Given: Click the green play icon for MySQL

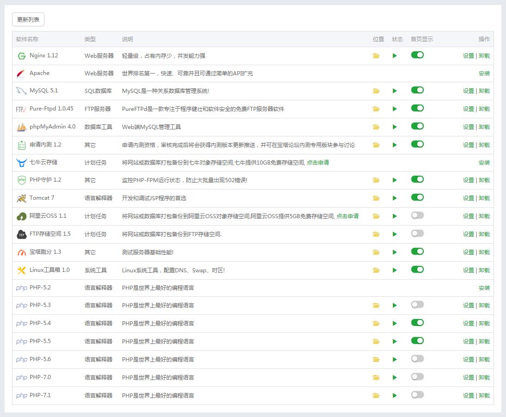Looking at the screenshot, I should point(395,91).
